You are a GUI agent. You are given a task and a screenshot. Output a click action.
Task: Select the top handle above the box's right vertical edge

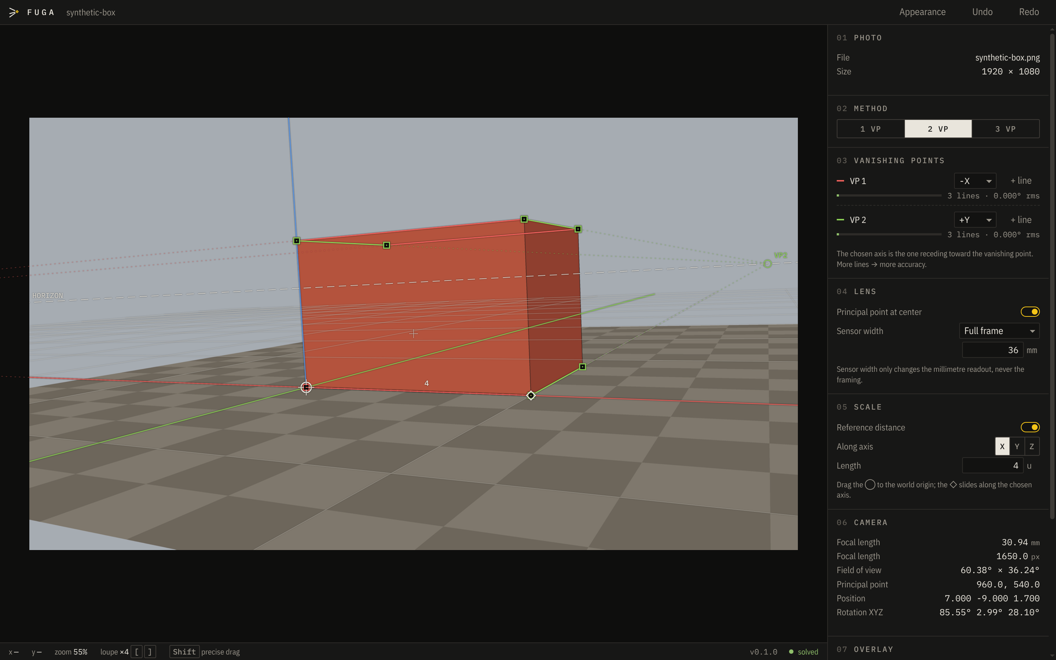524,219
